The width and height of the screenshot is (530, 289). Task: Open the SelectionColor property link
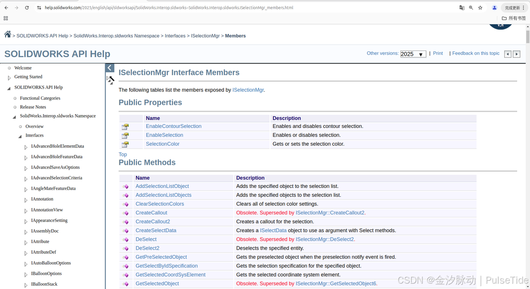tap(163, 144)
